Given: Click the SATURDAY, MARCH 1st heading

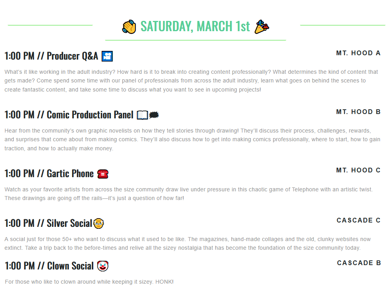Looking at the screenshot, I should click(195, 26).
